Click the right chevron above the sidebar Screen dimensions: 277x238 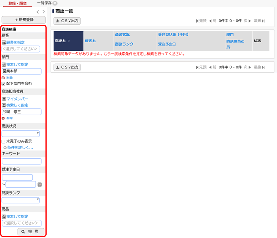[x=44, y=12]
